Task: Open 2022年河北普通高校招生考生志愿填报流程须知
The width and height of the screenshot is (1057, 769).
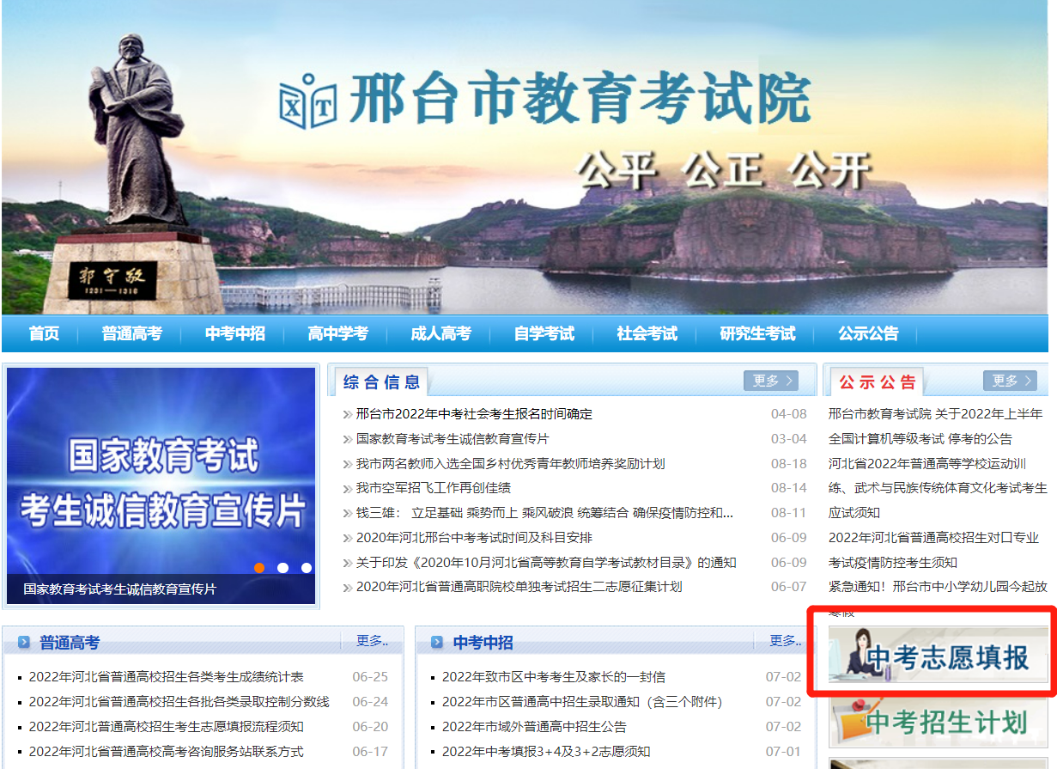Action: point(166,727)
